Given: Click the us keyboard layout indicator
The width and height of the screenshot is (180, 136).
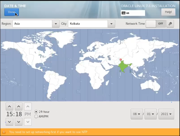Looking at the screenshot, I should pos(133,13).
